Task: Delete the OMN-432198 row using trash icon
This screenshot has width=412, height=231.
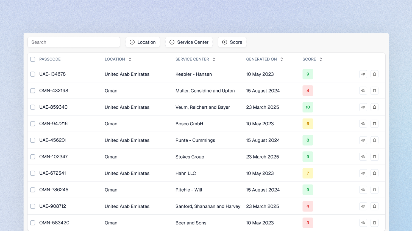Action: (374, 91)
